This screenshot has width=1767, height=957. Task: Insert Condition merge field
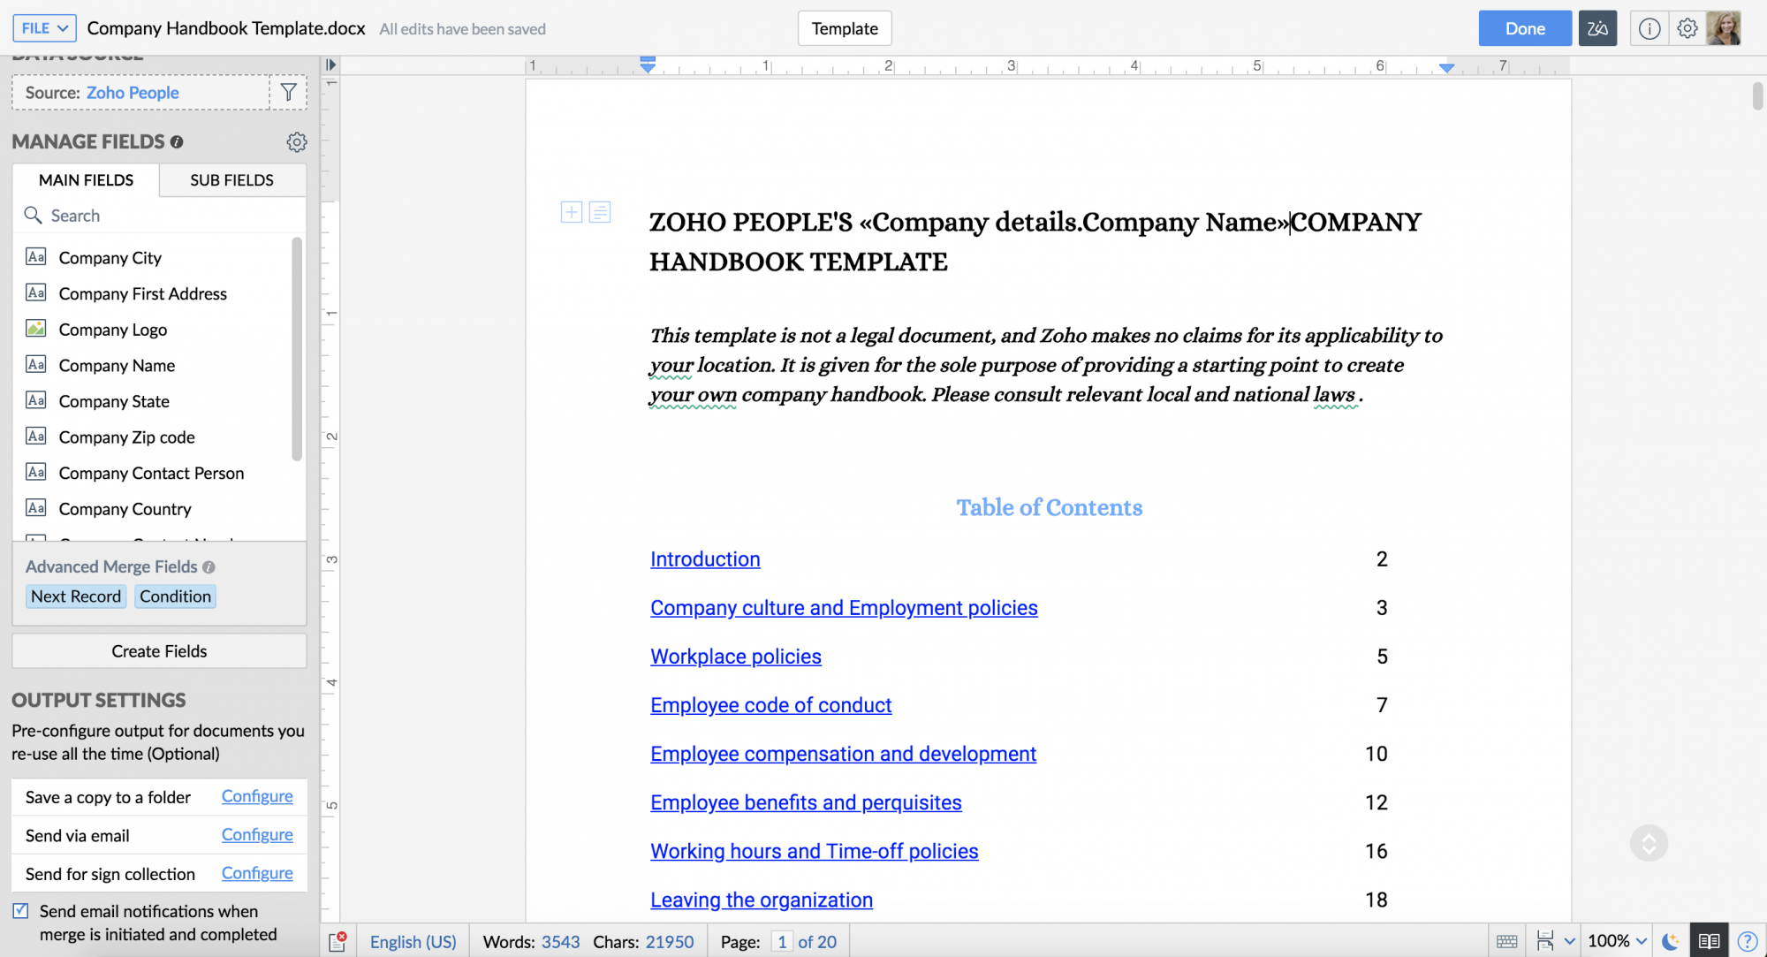[x=175, y=596]
